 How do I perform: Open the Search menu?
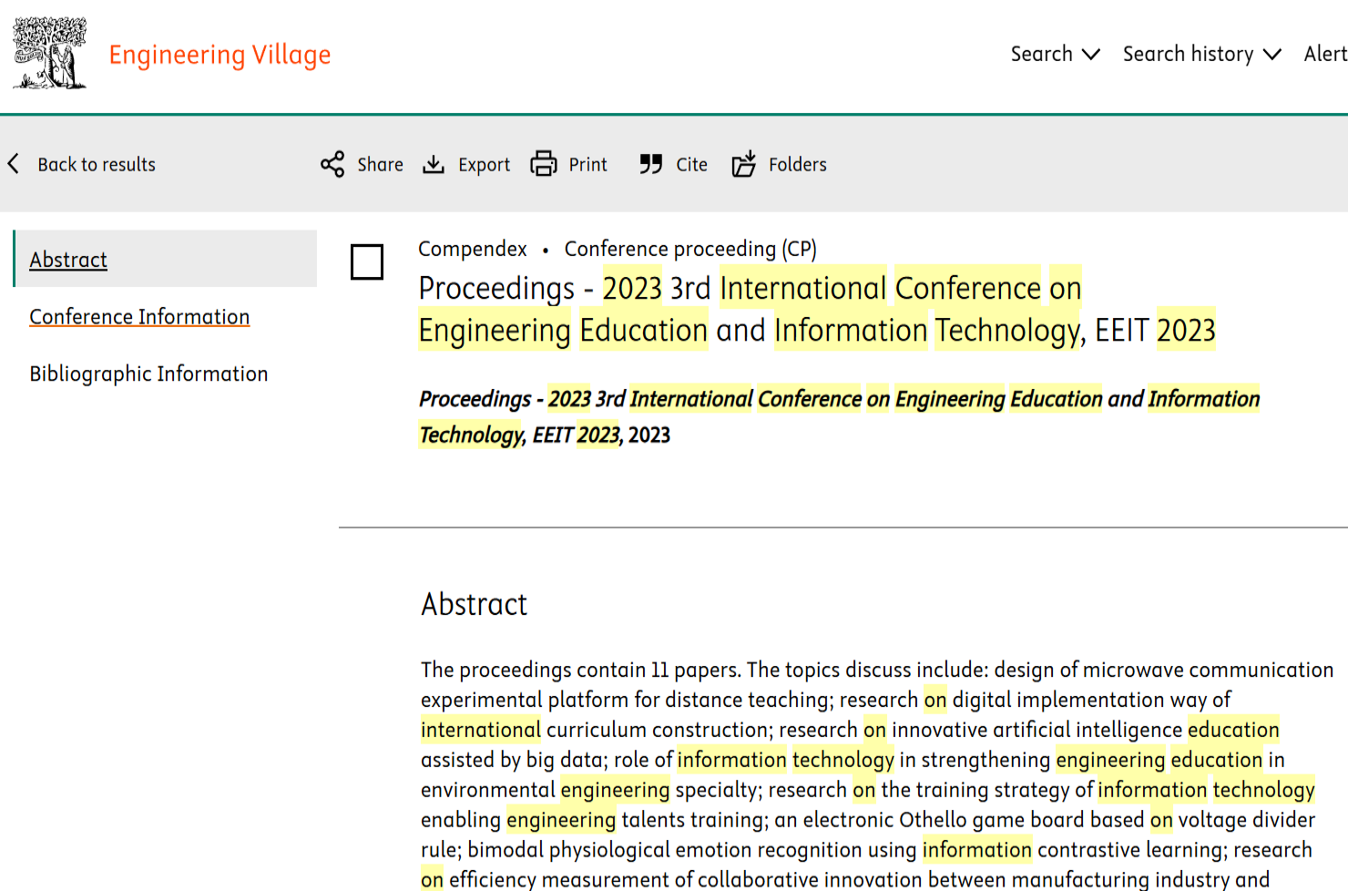[x=1056, y=54]
